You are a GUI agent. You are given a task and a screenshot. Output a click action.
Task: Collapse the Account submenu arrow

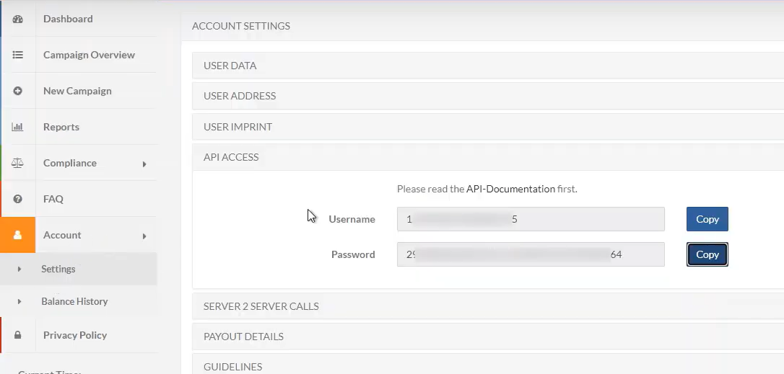click(x=144, y=236)
